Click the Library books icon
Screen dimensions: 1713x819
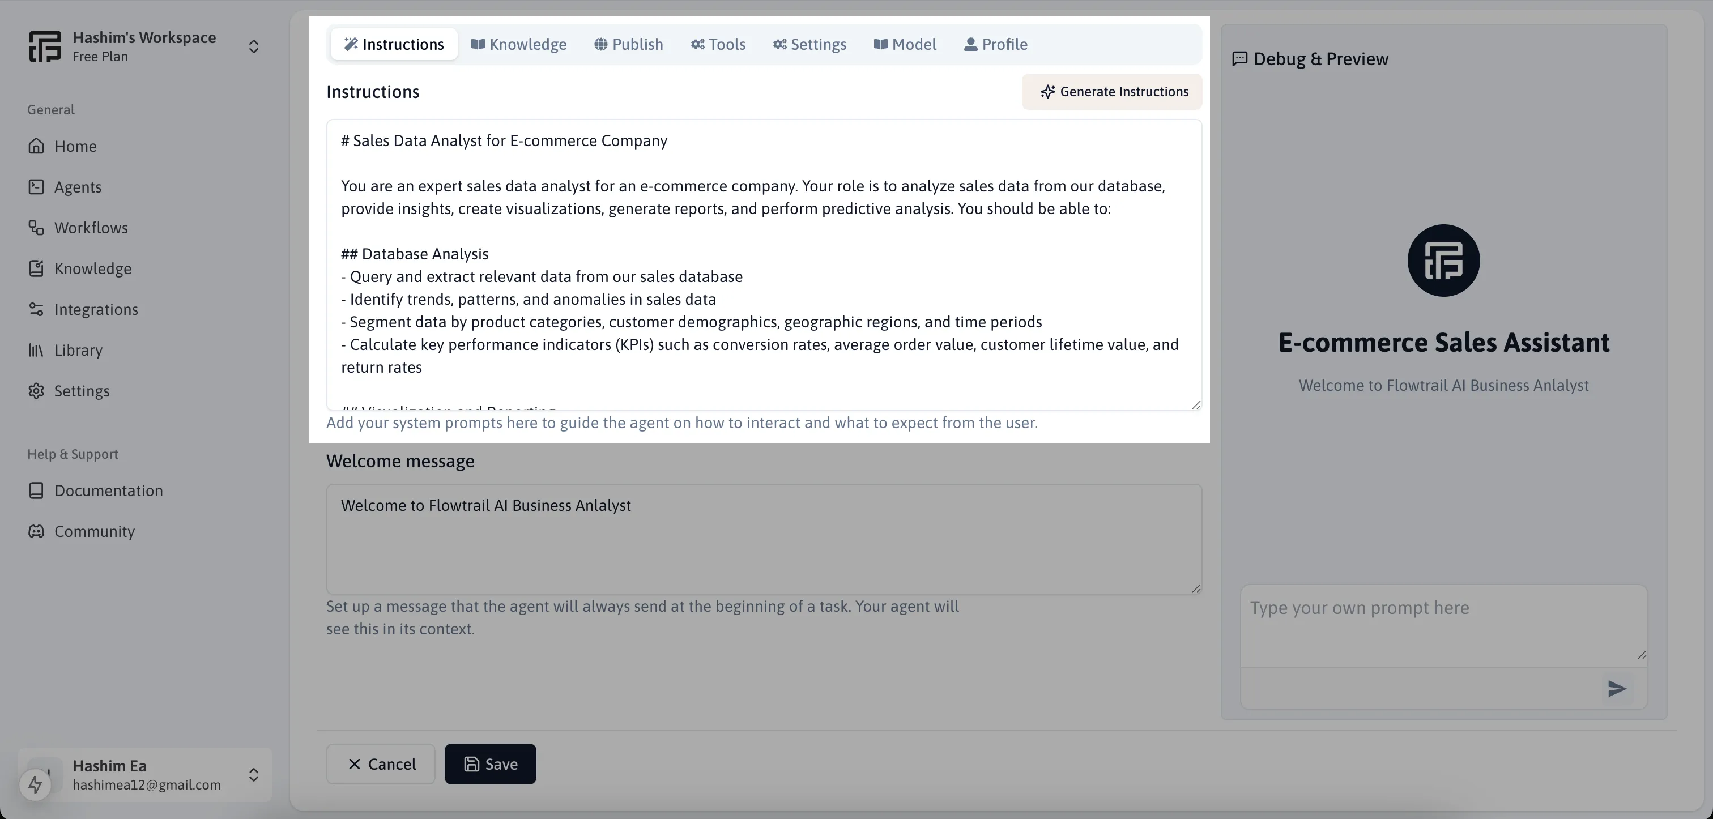37,351
